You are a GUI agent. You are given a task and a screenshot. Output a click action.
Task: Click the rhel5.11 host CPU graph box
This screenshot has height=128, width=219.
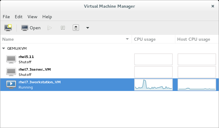pyautogui.click(x=197, y=60)
